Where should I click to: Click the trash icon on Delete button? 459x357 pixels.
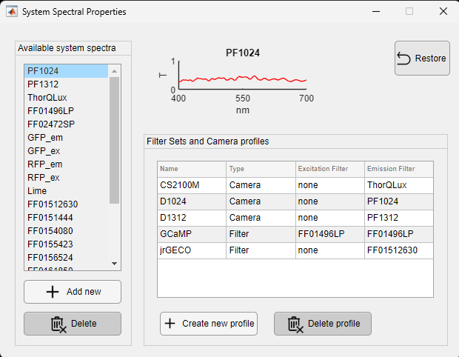(x=58, y=324)
